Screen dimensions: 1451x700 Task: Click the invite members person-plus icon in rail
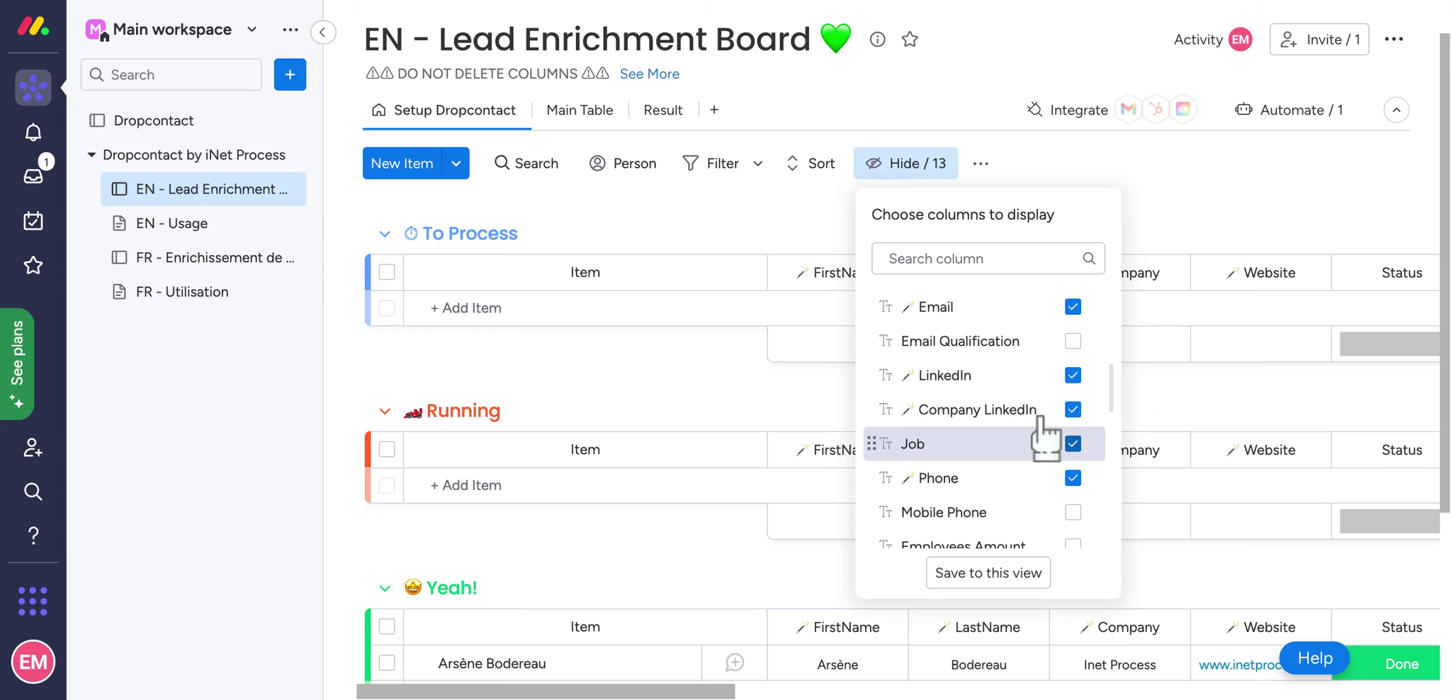pos(33,448)
